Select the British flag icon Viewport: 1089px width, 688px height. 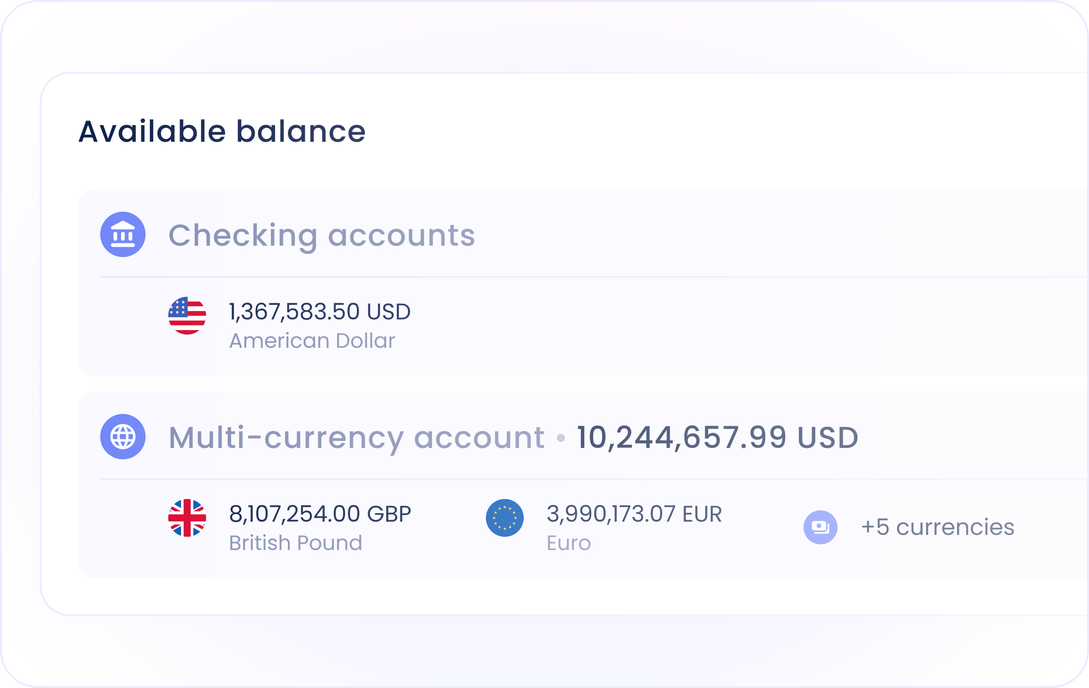pyautogui.click(x=187, y=518)
